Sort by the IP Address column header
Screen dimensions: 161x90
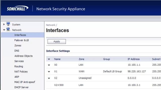click(134, 59)
